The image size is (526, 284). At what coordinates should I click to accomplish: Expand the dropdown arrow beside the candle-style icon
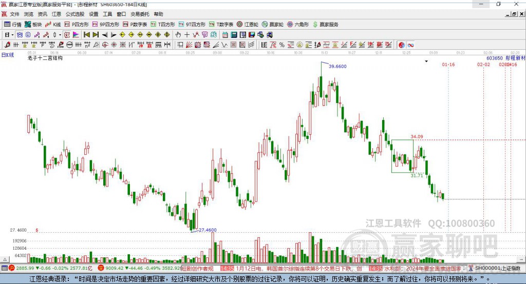click(60, 35)
